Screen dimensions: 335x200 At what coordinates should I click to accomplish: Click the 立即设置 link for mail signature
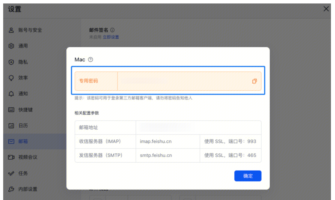tap(111, 37)
